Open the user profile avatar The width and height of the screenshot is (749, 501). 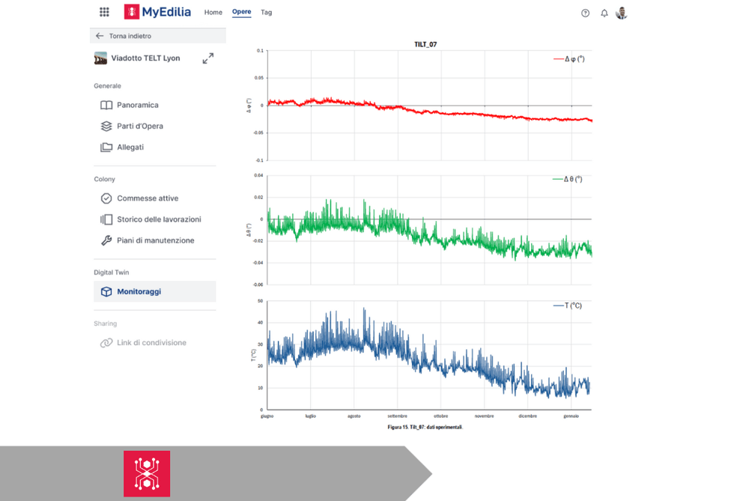point(622,13)
